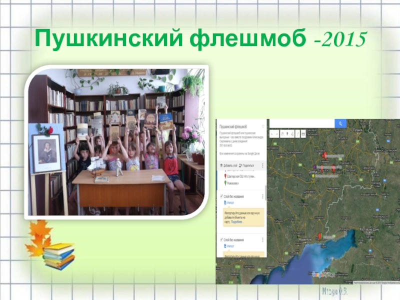
Task: Open the three-dot menu beside Поделиться
Action: (x=263, y=164)
